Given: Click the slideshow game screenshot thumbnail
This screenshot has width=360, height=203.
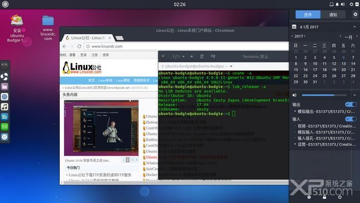Looking at the screenshot, I should [x=101, y=128].
